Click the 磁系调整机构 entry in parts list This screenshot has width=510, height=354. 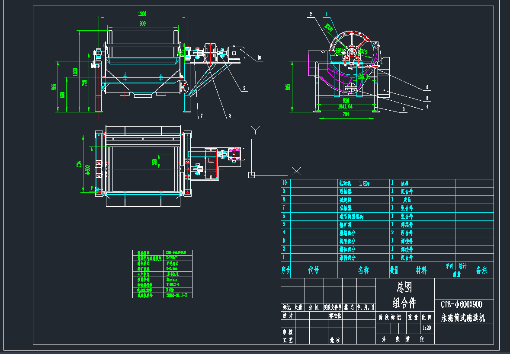[x=351, y=216]
